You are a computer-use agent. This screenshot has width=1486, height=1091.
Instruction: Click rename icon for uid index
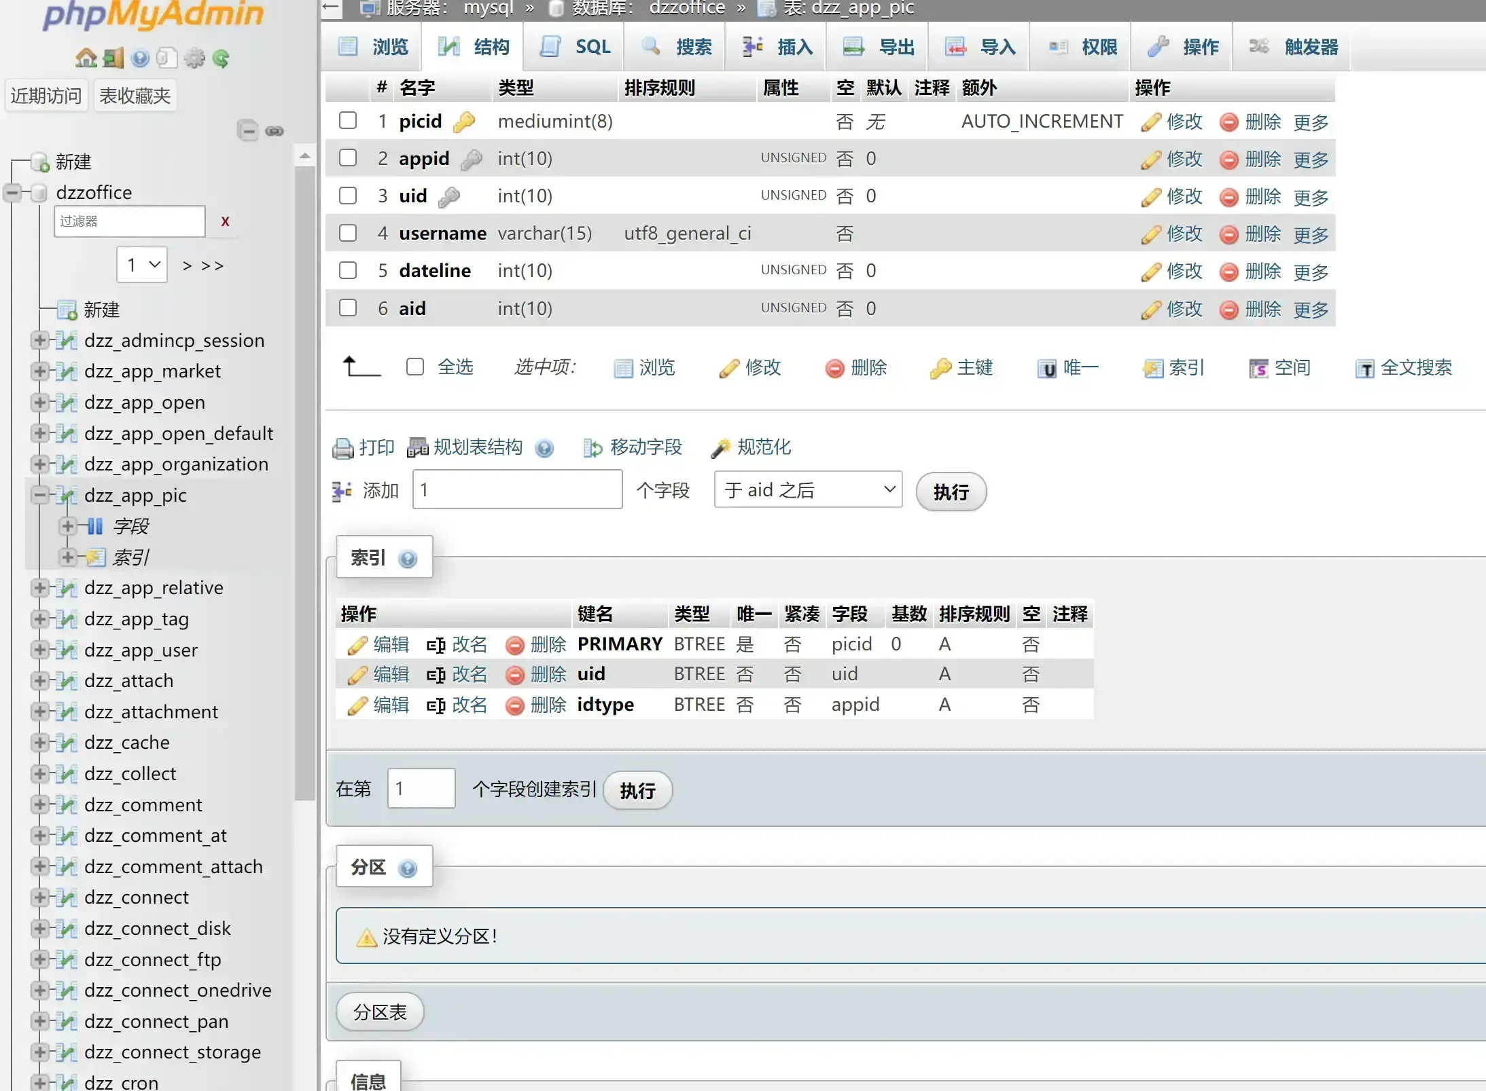pyautogui.click(x=436, y=675)
